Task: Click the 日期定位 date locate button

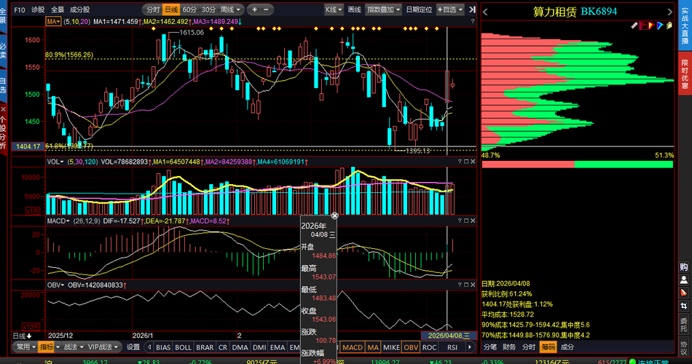Action: (420, 9)
